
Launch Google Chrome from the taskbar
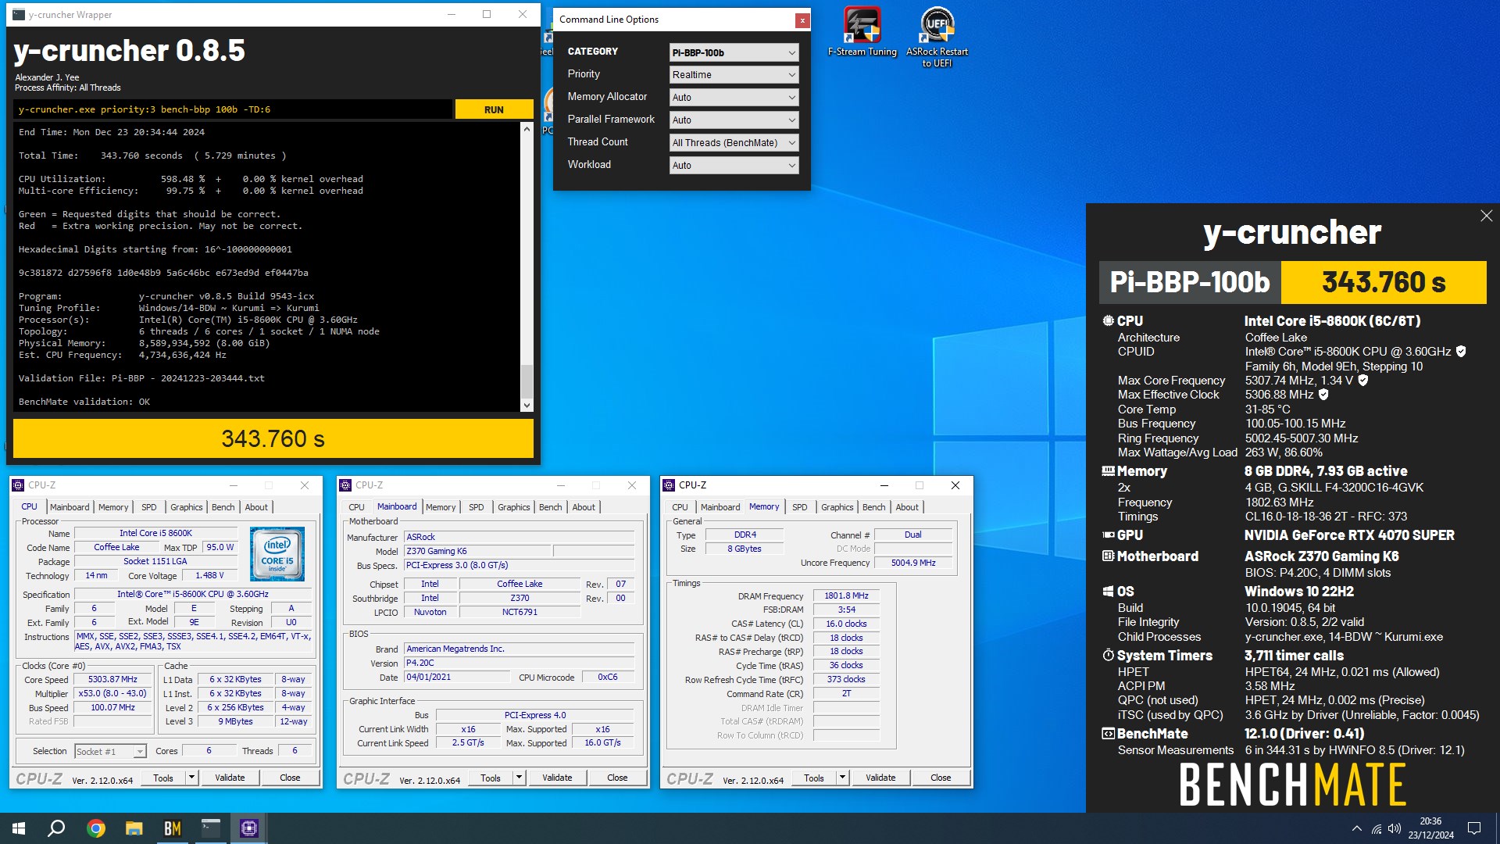pos(95,828)
